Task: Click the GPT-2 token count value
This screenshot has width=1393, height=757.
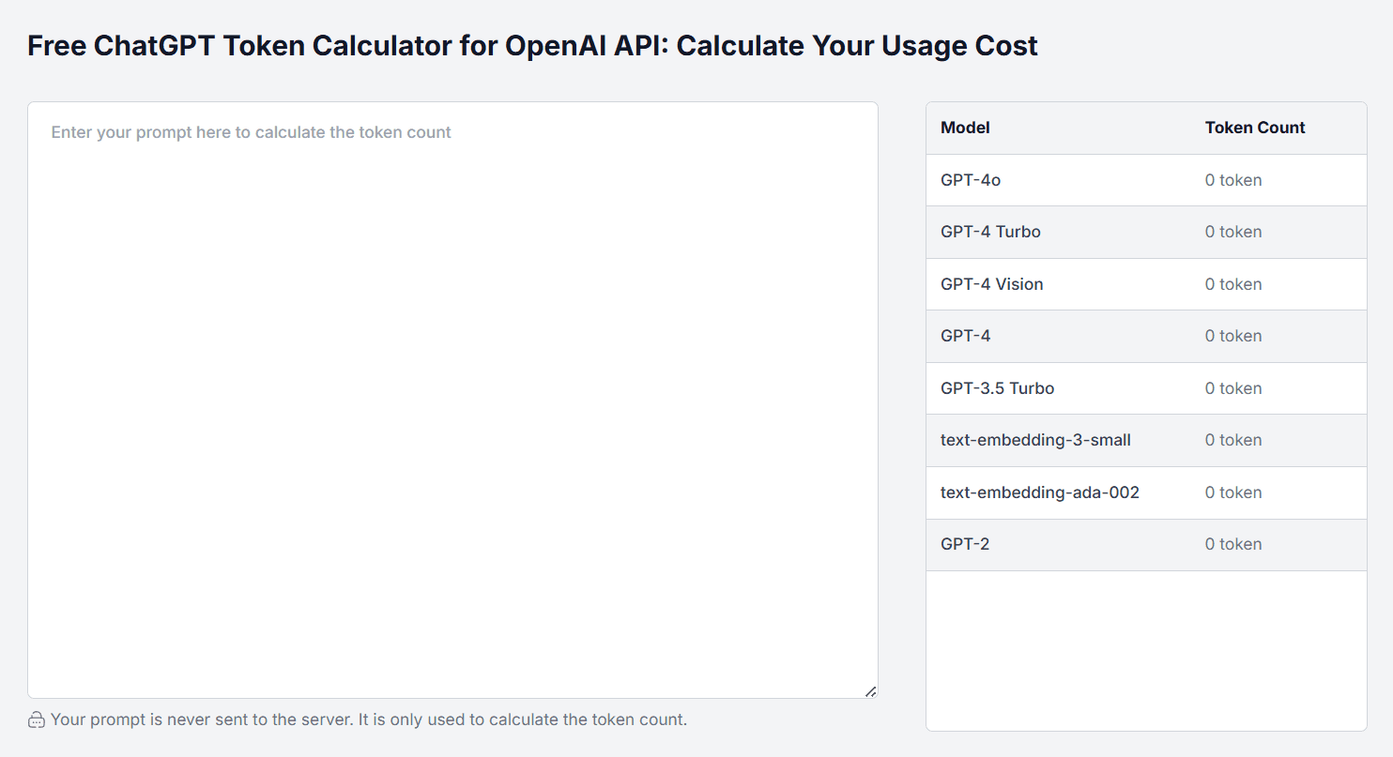Action: 1233,544
